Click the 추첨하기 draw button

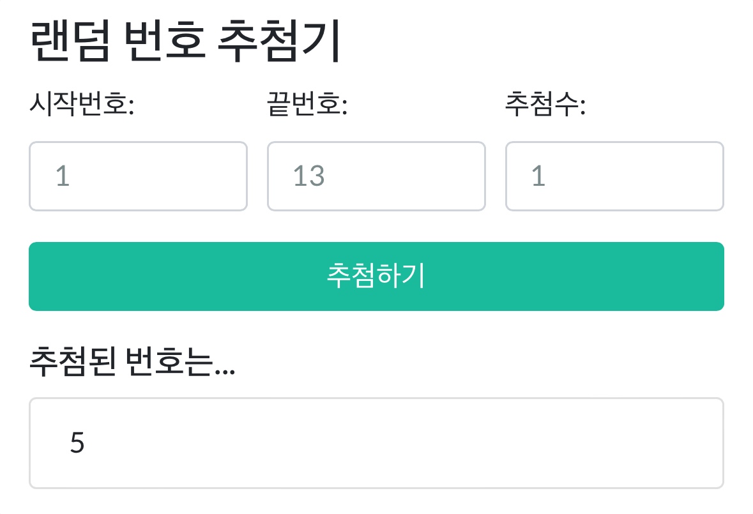(x=376, y=276)
